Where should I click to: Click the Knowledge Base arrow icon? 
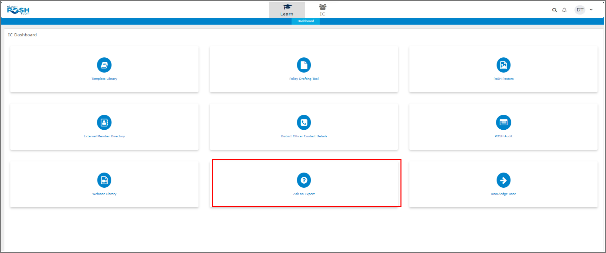click(x=503, y=180)
